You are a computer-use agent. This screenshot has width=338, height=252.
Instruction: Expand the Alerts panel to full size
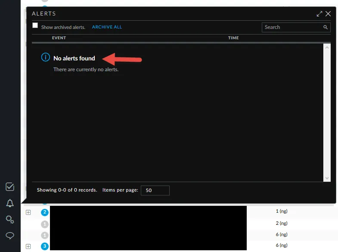pyautogui.click(x=319, y=14)
